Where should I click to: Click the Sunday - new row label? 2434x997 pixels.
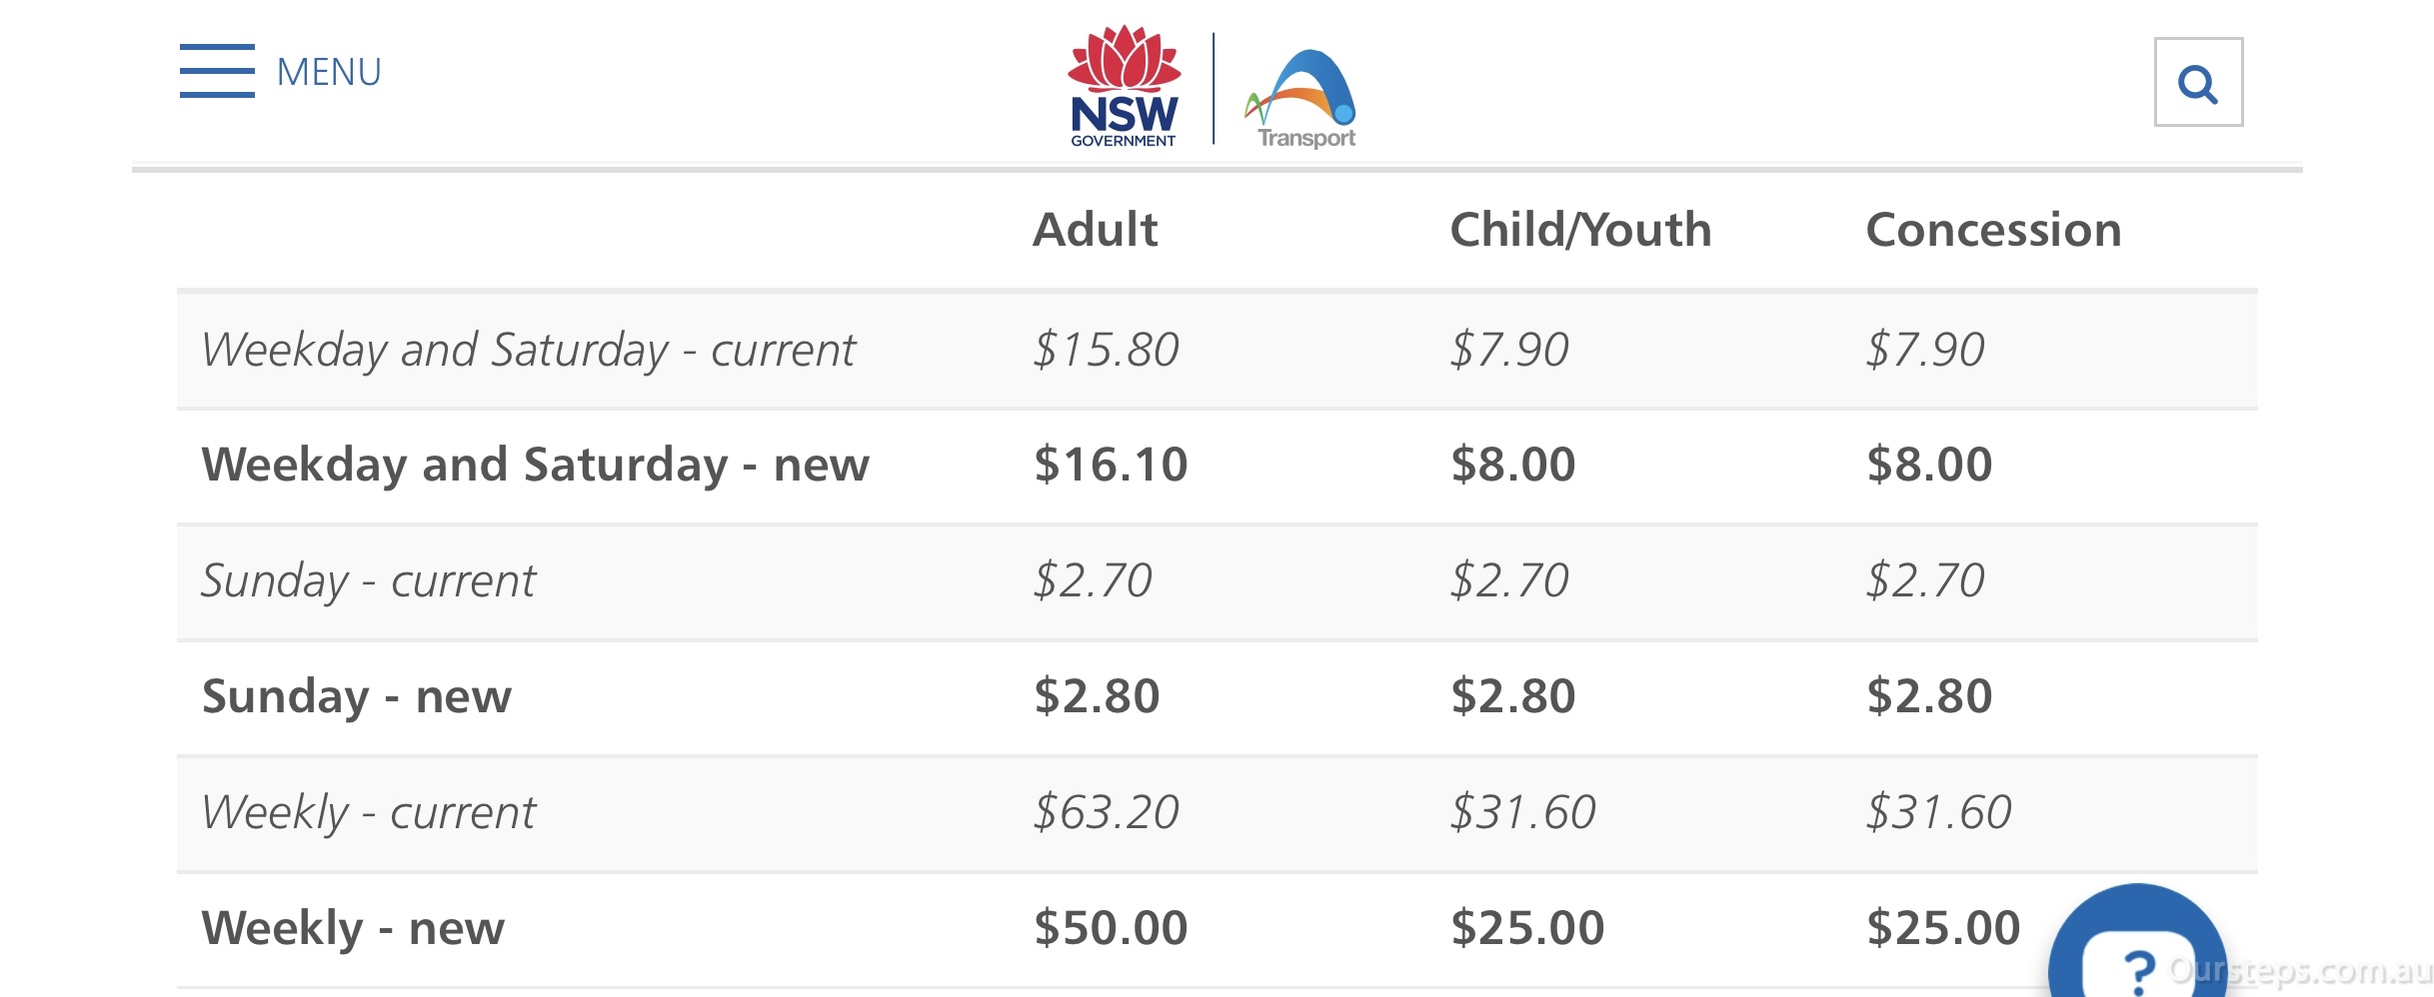click(356, 696)
